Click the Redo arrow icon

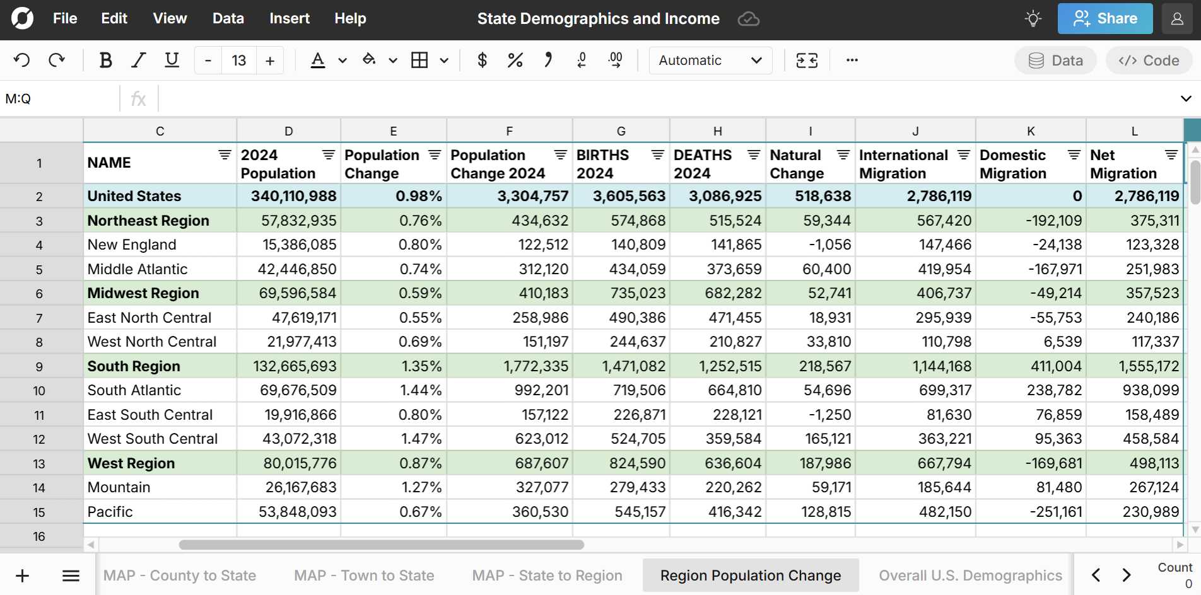[x=57, y=61]
